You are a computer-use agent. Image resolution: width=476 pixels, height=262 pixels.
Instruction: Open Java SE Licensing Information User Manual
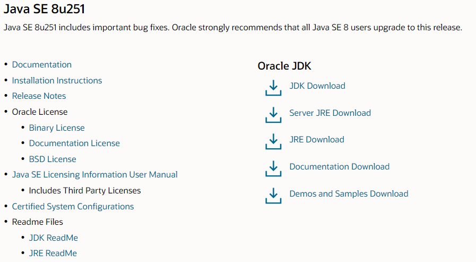(95, 175)
